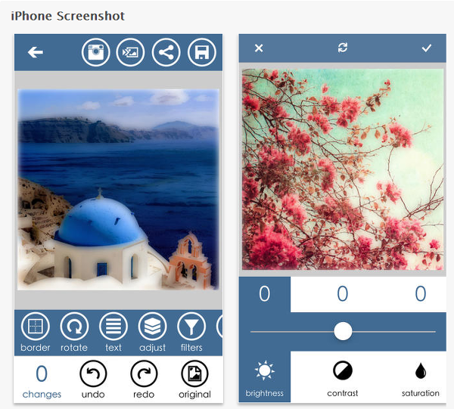Screen dimensions: 454x409
Task: Reset adjustments with the refresh icon
Action: click(x=343, y=48)
